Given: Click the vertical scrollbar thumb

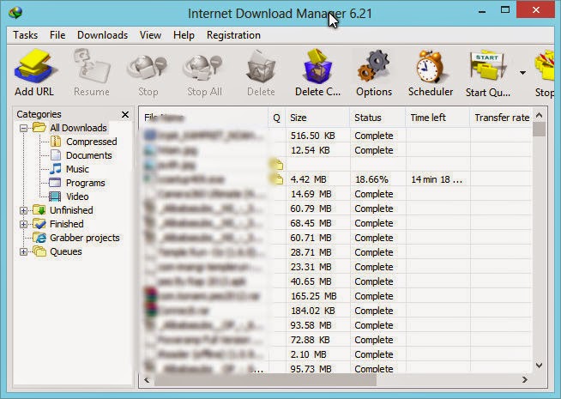Looking at the screenshot, I should click(540, 130).
